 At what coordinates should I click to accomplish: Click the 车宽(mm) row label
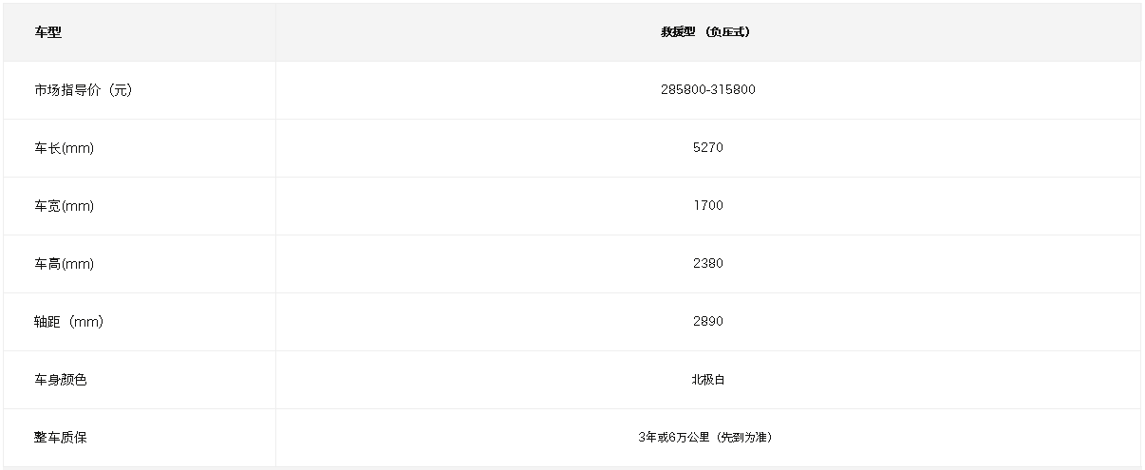coord(65,206)
